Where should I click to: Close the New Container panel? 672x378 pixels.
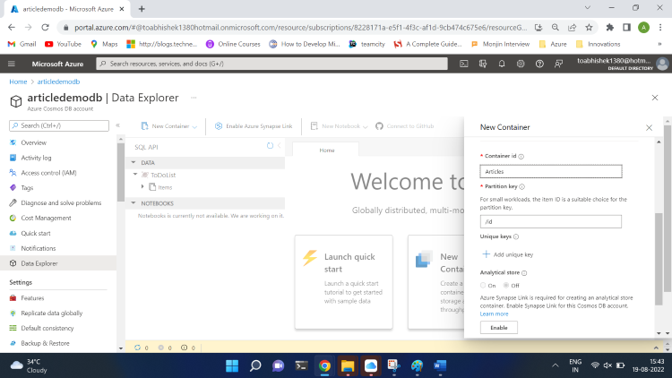coord(649,128)
